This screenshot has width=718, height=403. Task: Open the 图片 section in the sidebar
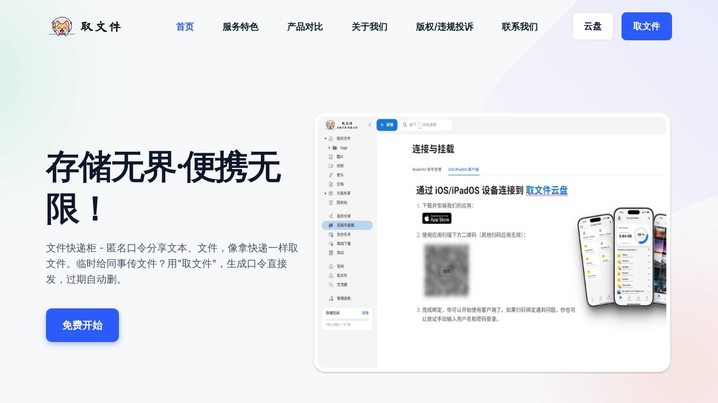pos(341,157)
